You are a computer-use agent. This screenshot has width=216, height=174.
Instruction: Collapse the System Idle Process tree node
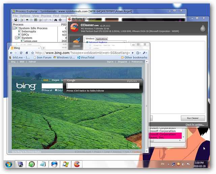click(14, 28)
